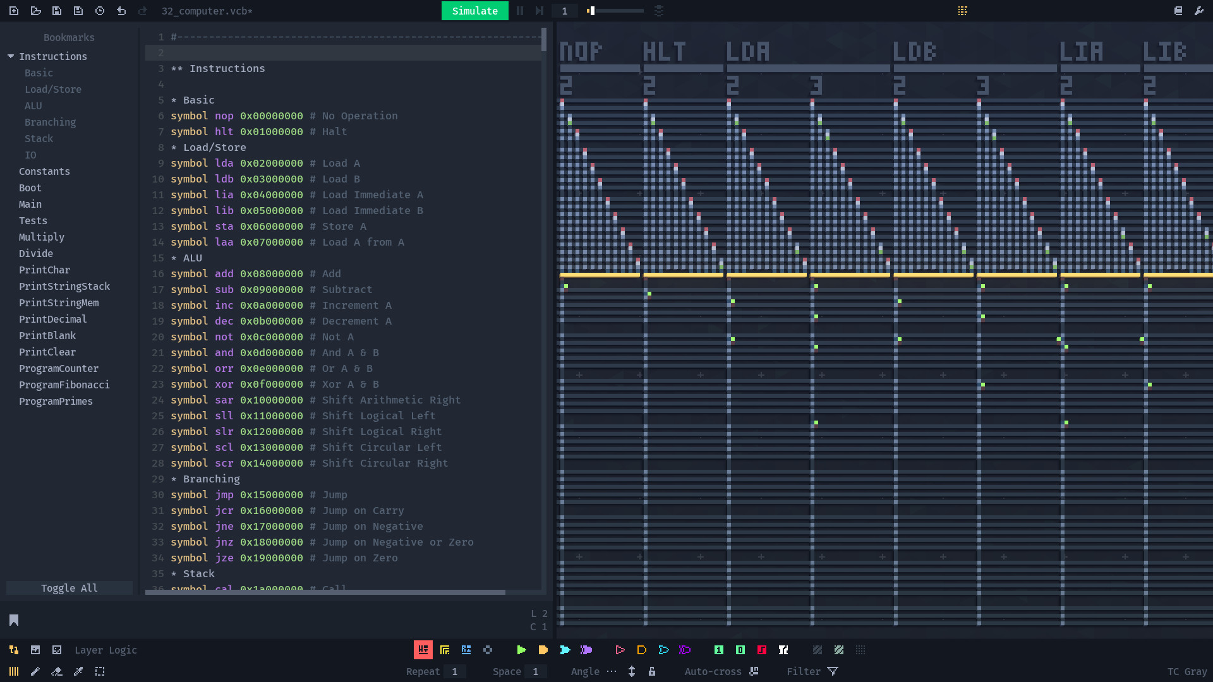Screen dimensions: 1213x682
Task: Click the Toggle All button
Action: pos(69,588)
